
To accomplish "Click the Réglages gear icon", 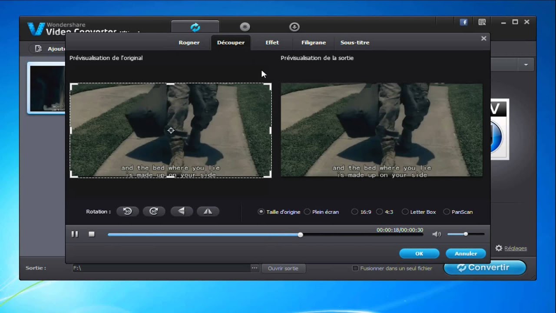I will pos(499,248).
